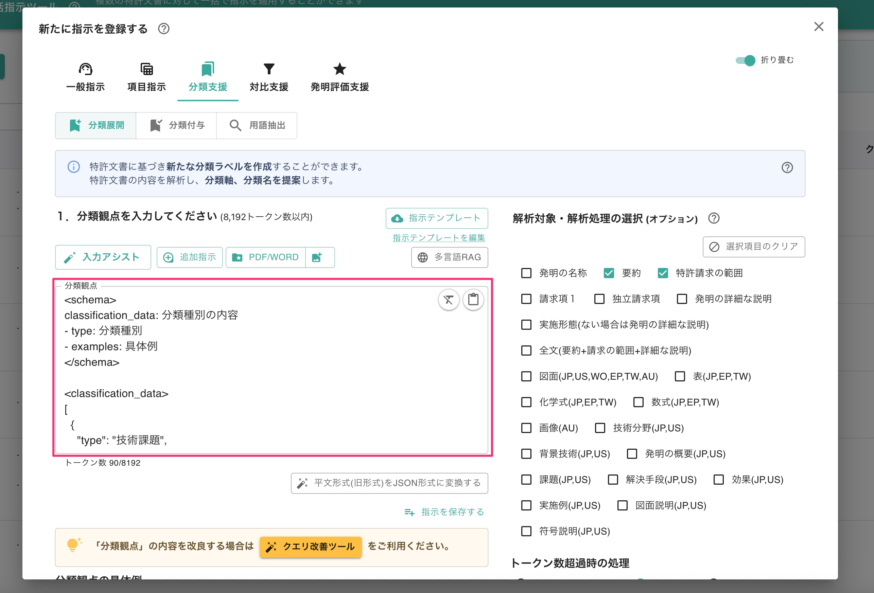Click the bookmark icon above 分類支援
The image size is (874, 593).
point(208,69)
